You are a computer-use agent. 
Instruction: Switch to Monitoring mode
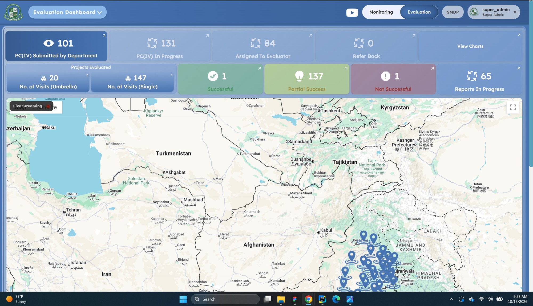point(381,12)
